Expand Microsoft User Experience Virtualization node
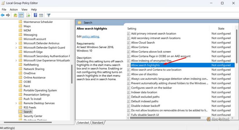 [x=16, y=60]
